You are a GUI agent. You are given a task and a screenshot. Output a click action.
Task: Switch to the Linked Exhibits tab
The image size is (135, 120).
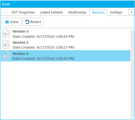[x=52, y=12]
